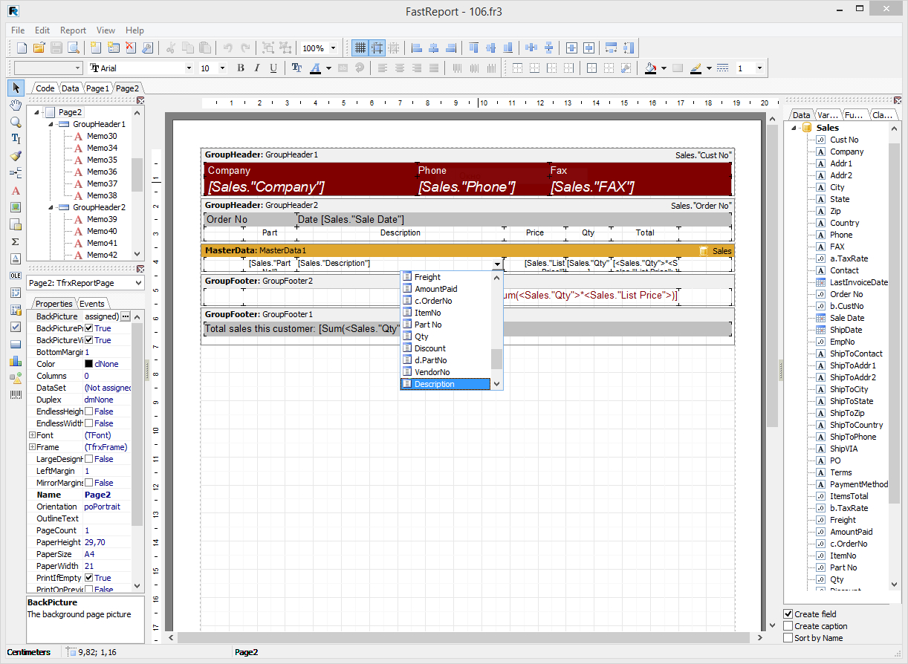Check the Sort by Name option
Viewport: 908px width, 664px height.
789,637
